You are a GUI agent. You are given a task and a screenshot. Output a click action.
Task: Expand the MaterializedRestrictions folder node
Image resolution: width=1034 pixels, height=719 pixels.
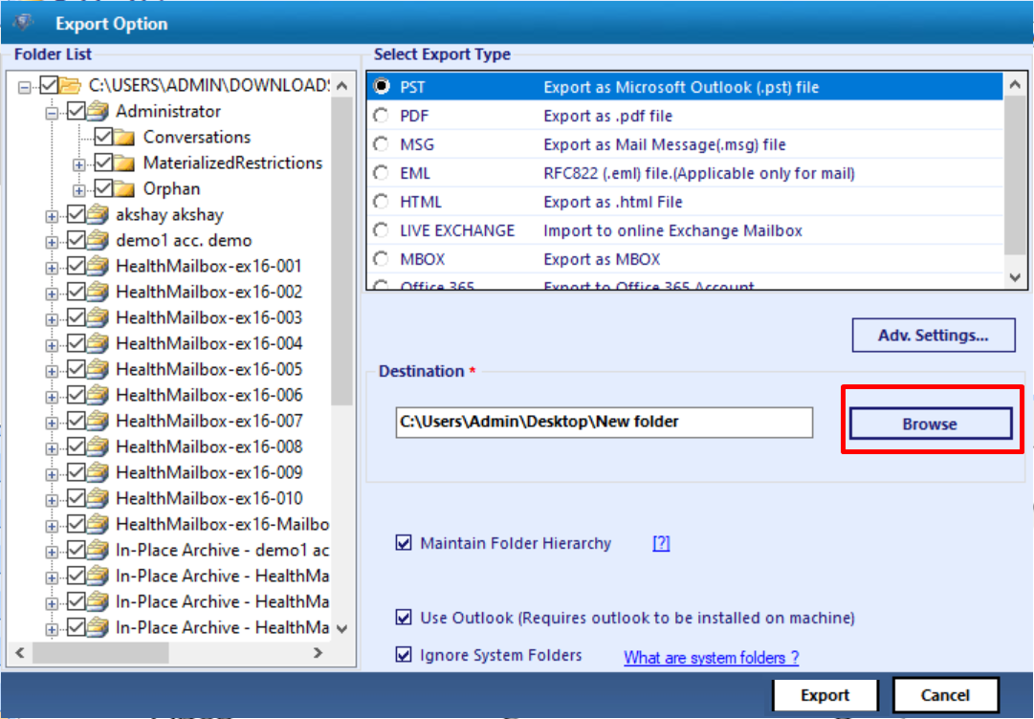pos(78,163)
